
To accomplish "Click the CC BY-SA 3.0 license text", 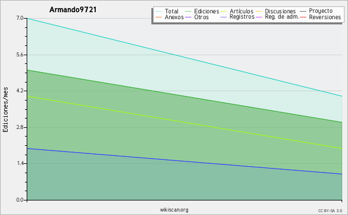I will [x=330, y=211].
